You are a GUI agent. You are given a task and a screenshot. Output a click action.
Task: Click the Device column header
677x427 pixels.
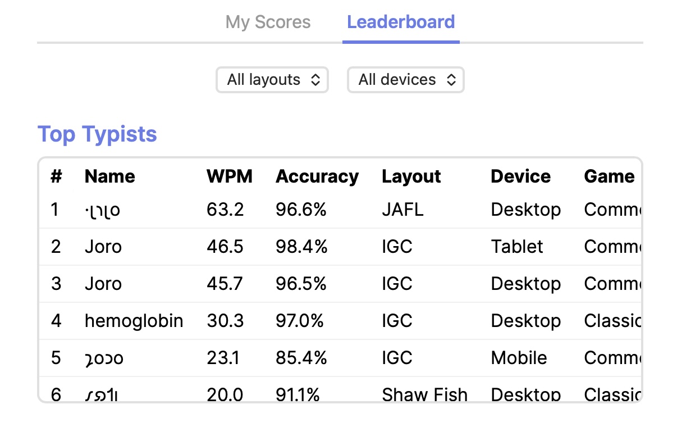521,176
